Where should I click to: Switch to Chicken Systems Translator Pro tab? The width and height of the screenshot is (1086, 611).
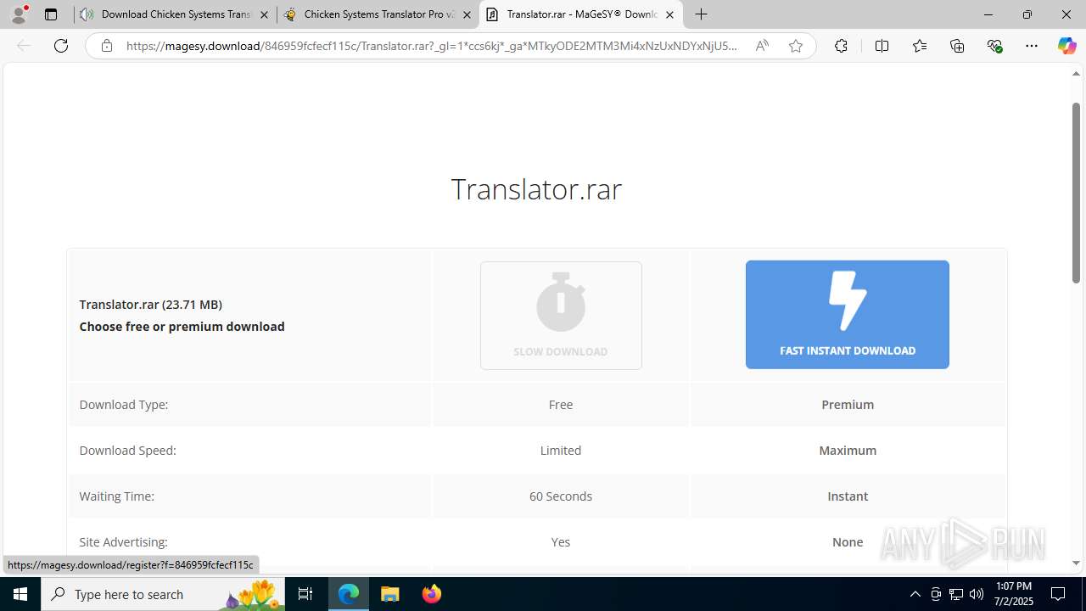pos(378,14)
